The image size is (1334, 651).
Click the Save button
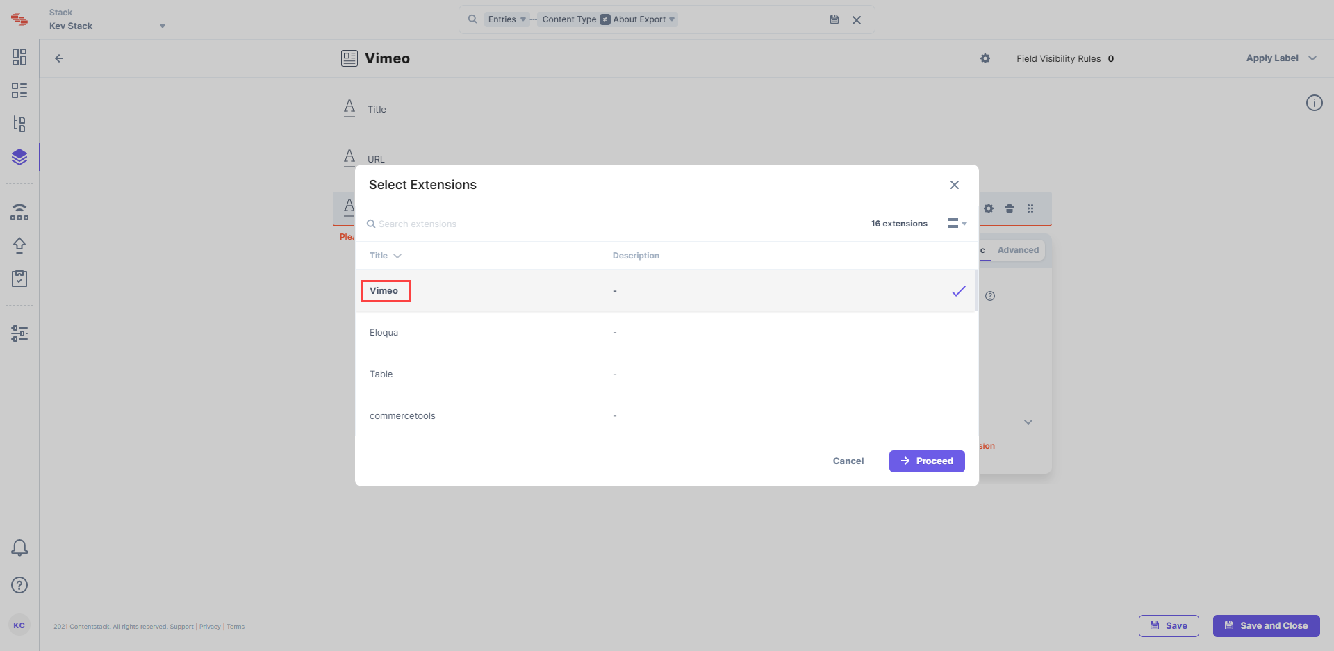point(1169,625)
